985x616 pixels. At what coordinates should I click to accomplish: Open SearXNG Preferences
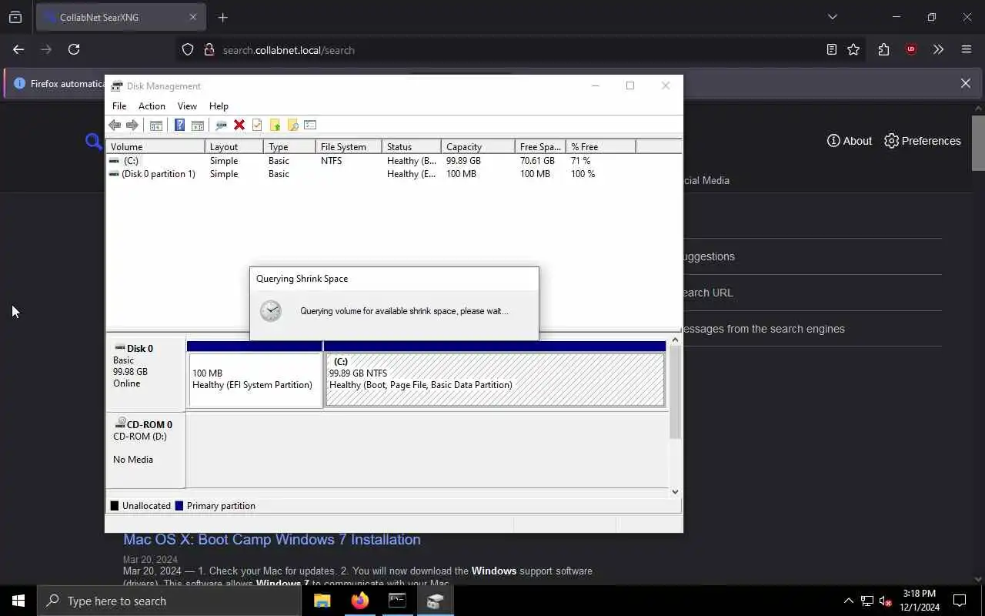pos(923,141)
